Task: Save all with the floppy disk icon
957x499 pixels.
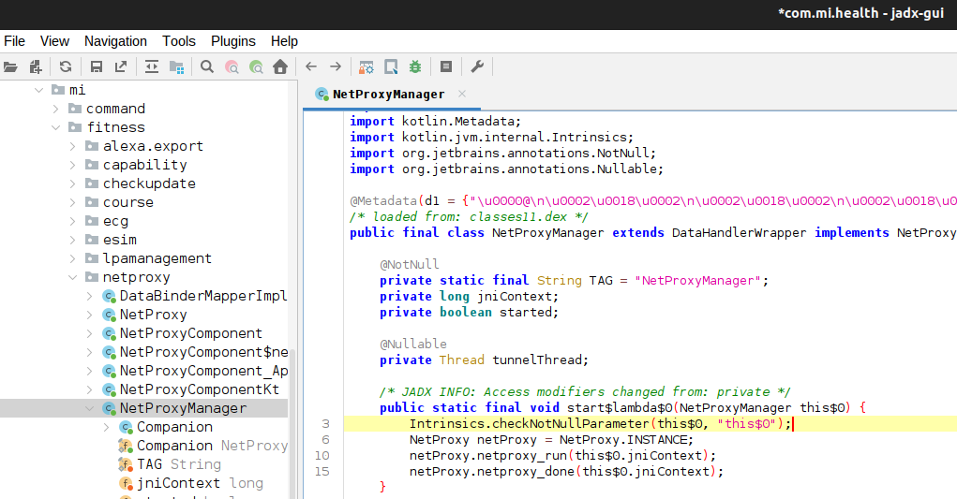Action: [96, 67]
